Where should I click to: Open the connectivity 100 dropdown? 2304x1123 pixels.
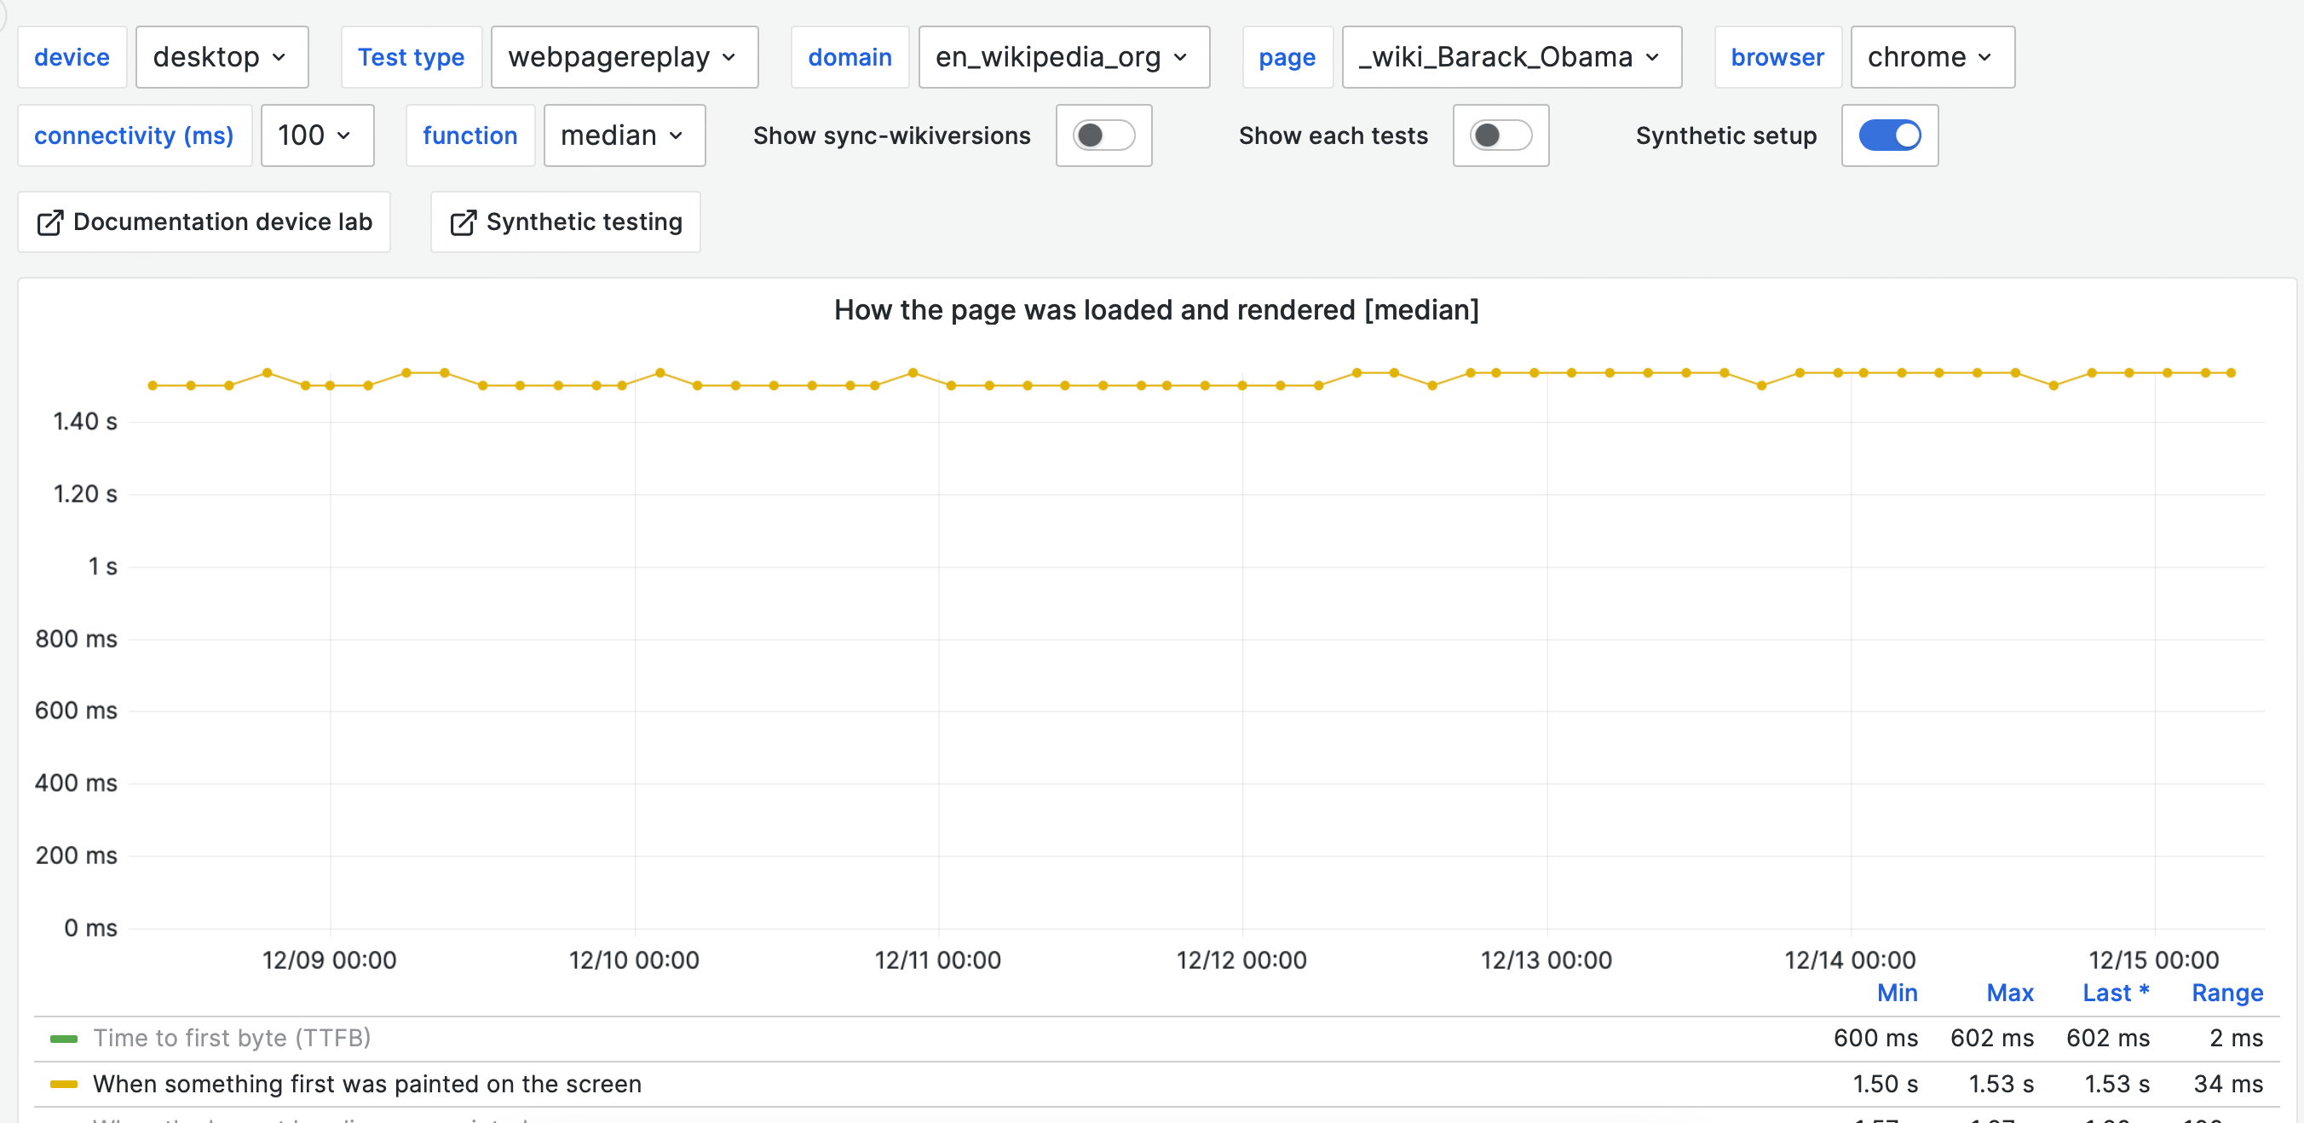click(317, 136)
